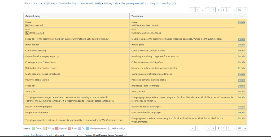Click the Export link
This screenshot has height=137, width=271.
49,135
